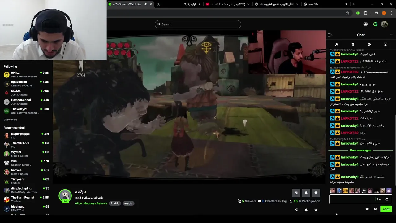Screen dimensions: 396x223
Task: Switch to the YouTube (1283) tab
Action: [228, 4]
